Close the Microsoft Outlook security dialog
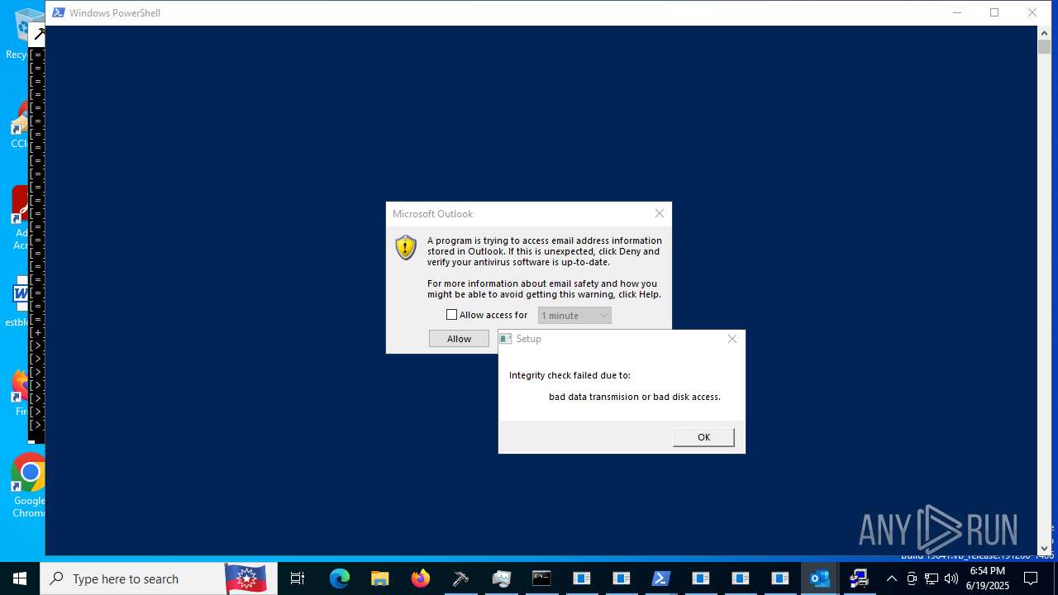Viewport: 1058px width, 595px height. pyautogui.click(x=659, y=213)
